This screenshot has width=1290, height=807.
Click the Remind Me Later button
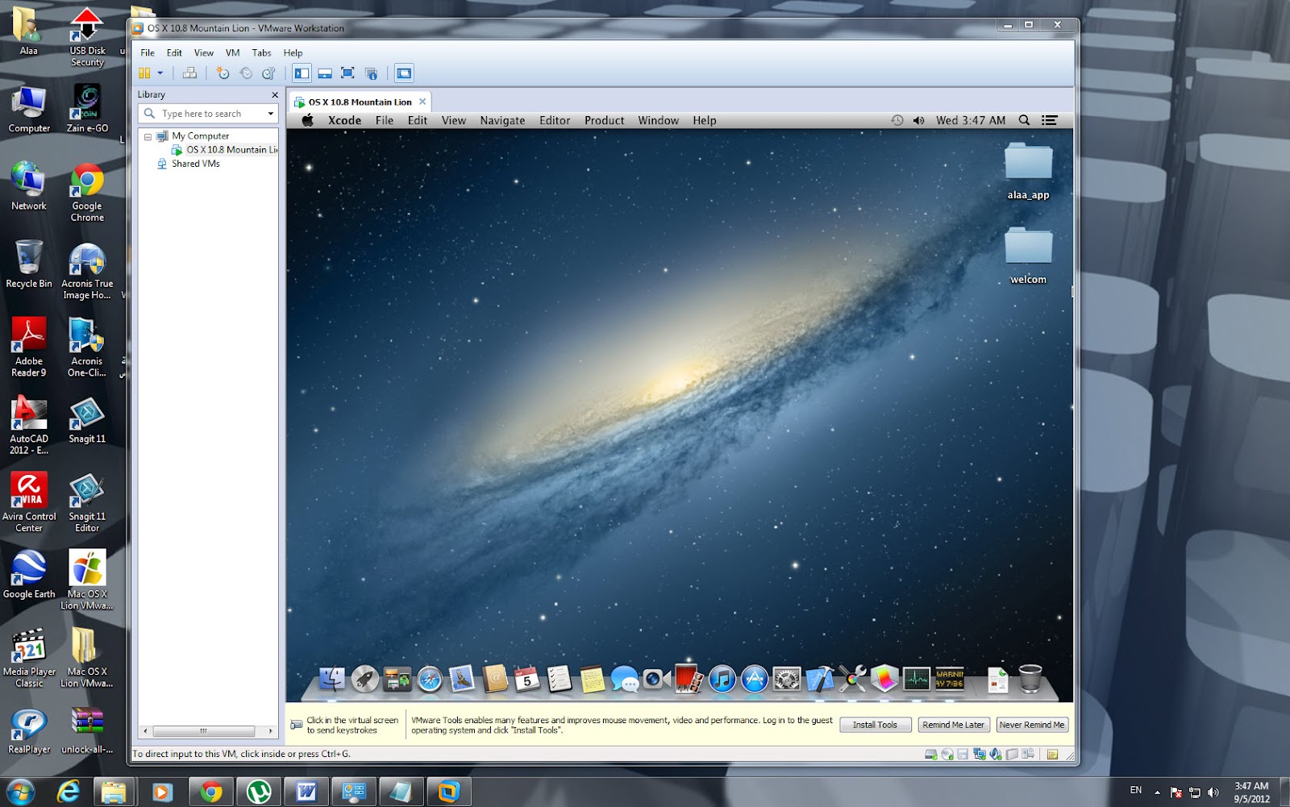[953, 725]
